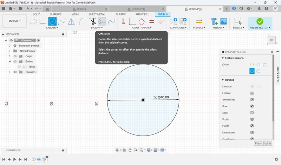Toggle visibility of the Sketches folder
Viewport: 281px width, 165px height.
tap(15, 72)
